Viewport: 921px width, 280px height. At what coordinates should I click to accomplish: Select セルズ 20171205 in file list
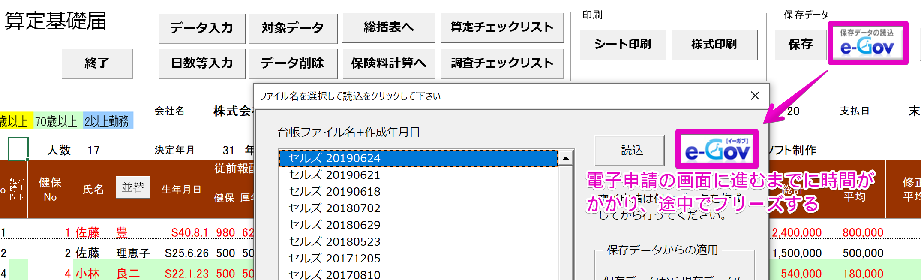[x=418, y=259]
